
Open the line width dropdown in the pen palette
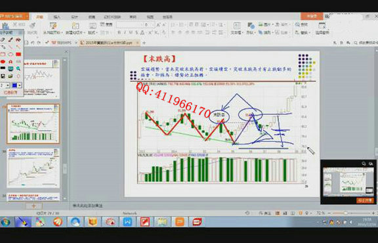pos(8,85)
